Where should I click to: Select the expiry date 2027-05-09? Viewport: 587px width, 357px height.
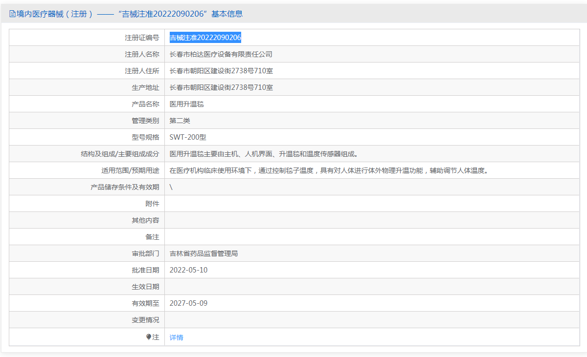[188, 303]
